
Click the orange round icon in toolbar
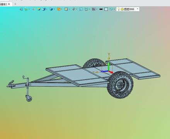pyautogui.click(x=59, y=9)
